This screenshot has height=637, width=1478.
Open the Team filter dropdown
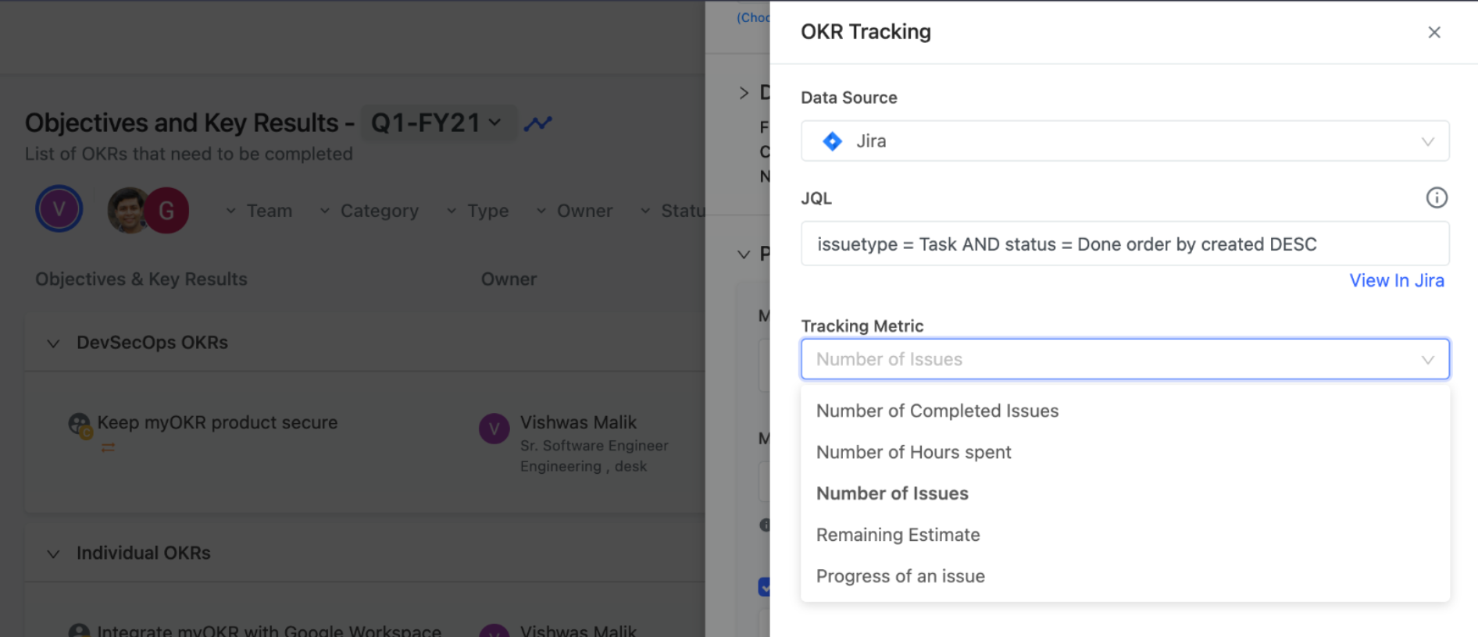pyautogui.click(x=259, y=211)
